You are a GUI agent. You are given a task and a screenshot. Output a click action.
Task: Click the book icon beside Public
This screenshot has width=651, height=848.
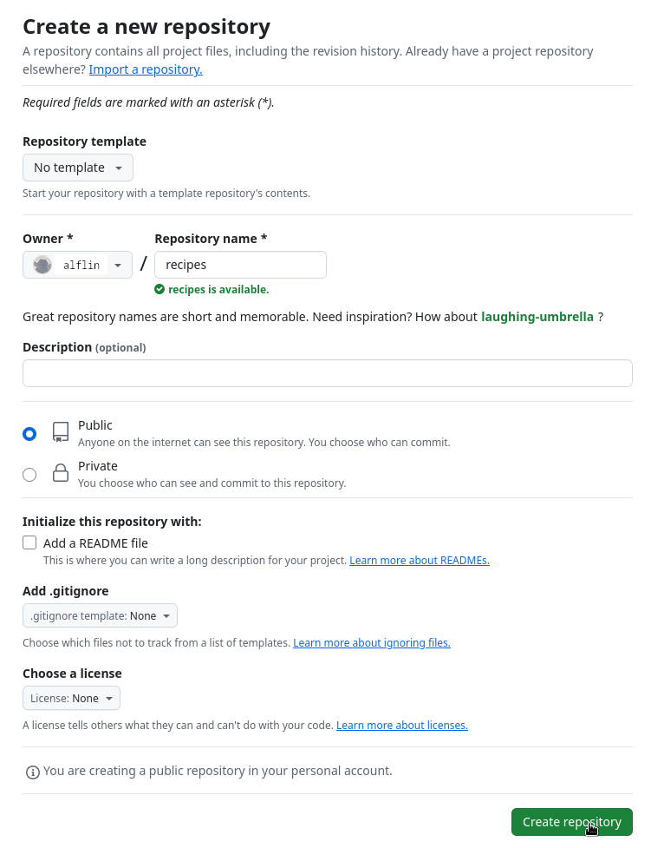tap(60, 431)
